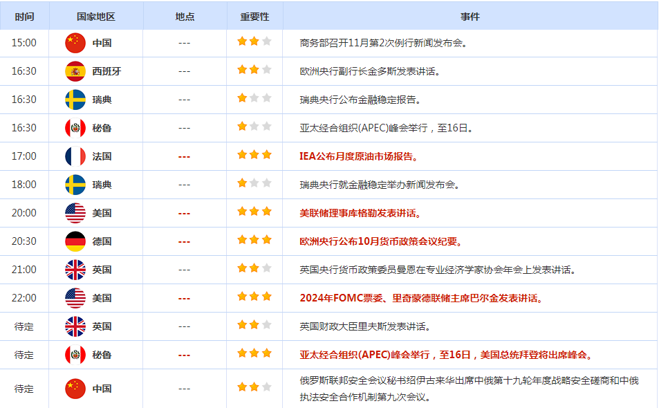
Task: Click the one-star rating in the 16:30 秘鲁 row
Action: pyautogui.click(x=254, y=127)
